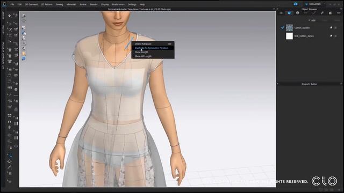Click the blue garment icon beside SIMULATION
The image size is (344, 193).
(307, 4)
